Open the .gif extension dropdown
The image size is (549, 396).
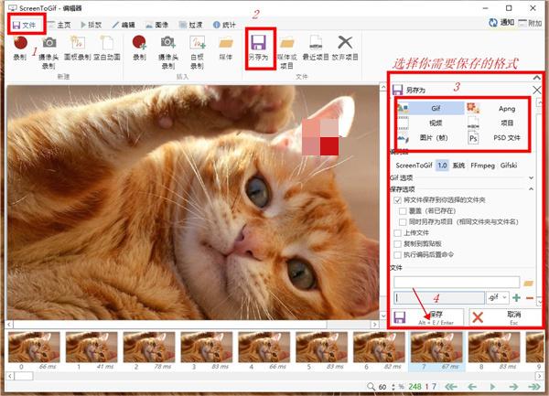coord(497,298)
